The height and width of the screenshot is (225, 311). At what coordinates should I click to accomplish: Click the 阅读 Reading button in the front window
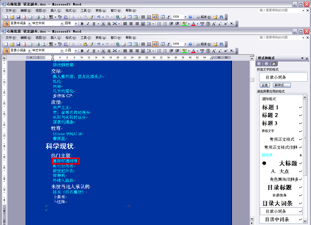[203, 44]
